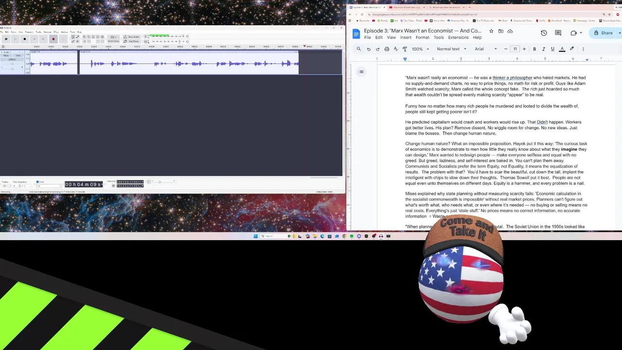Select Audacity's Draw (pencil) tool

pos(73,41)
